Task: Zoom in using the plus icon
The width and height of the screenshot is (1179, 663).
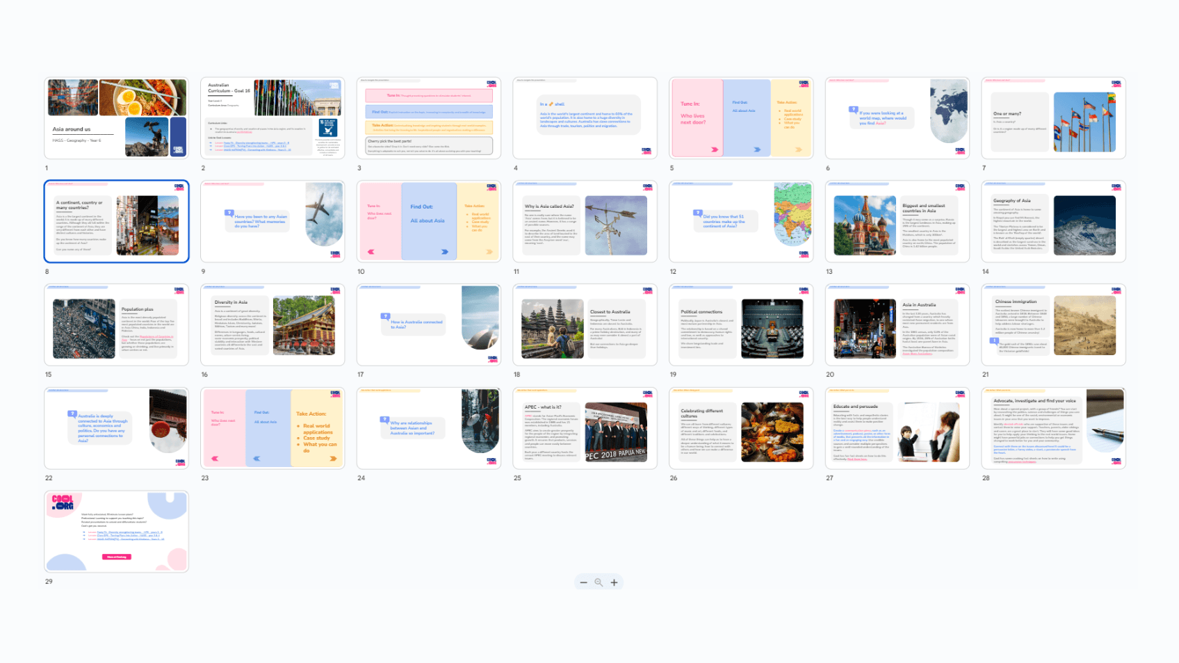Action: pyautogui.click(x=615, y=582)
